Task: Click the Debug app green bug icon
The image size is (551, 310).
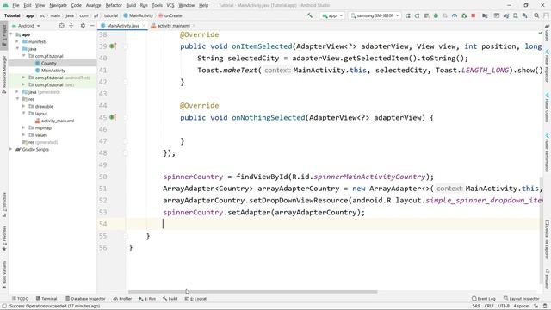Action: pyautogui.click(x=436, y=15)
